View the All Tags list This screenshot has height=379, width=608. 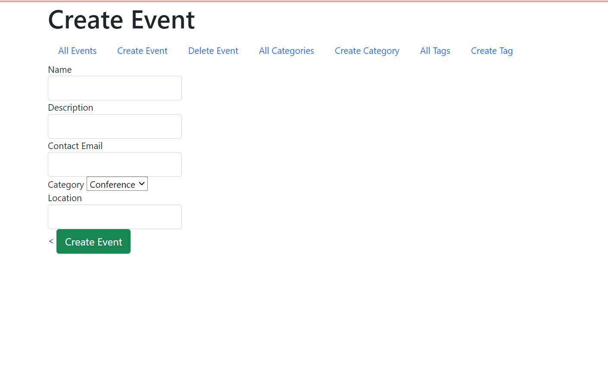pos(435,50)
